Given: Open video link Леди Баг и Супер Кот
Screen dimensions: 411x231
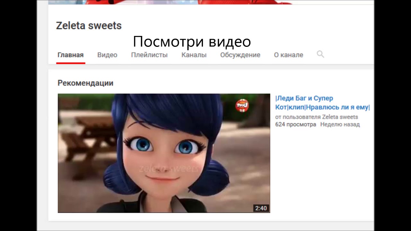Looking at the screenshot, I should click(x=322, y=103).
